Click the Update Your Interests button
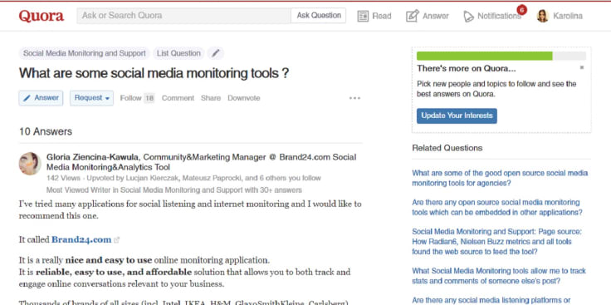Screen dimensions: 611x305 point(457,116)
